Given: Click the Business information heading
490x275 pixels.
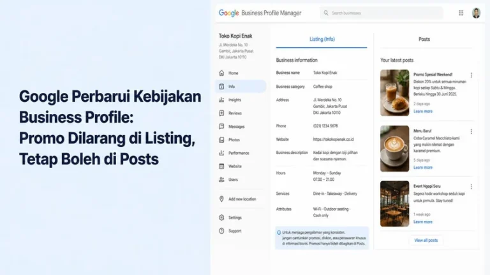Looking at the screenshot, I should point(297,60).
